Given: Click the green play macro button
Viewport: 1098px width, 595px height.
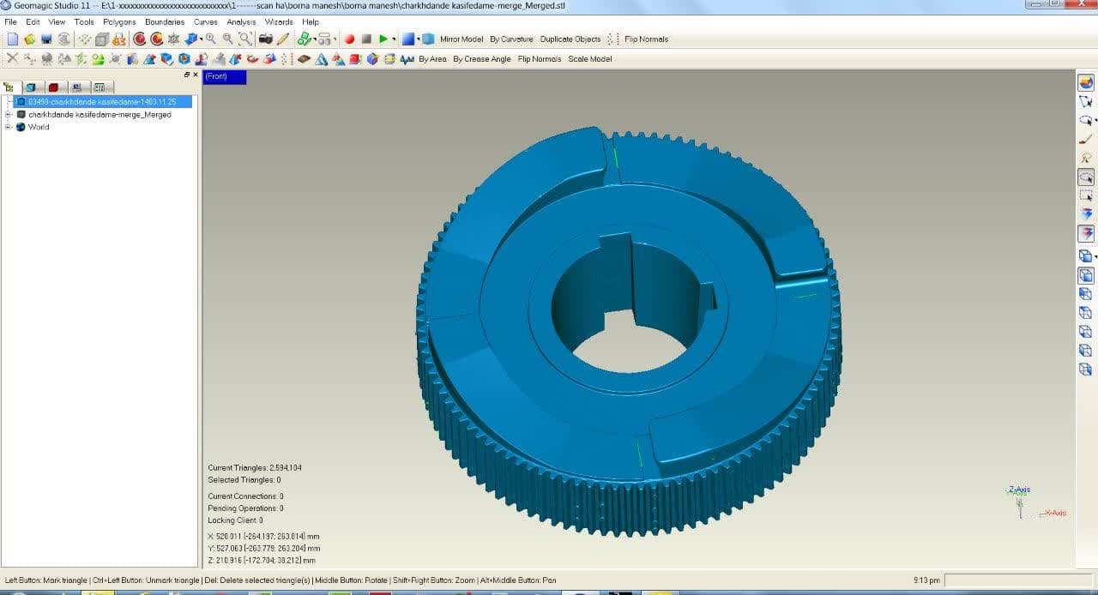Looking at the screenshot, I should pyautogui.click(x=383, y=39).
